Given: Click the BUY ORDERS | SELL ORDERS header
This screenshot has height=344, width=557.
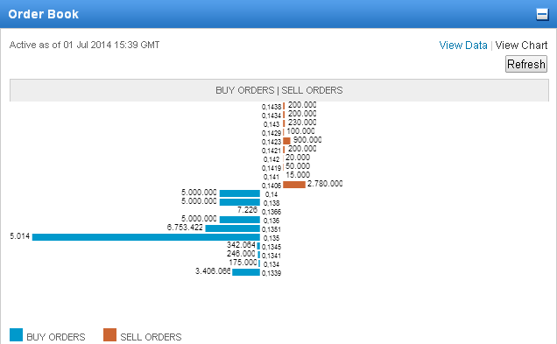Looking at the screenshot, I should pyautogui.click(x=278, y=90).
